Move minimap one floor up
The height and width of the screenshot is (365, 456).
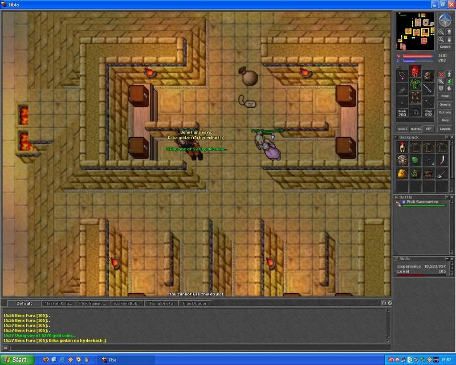(x=449, y=32)
